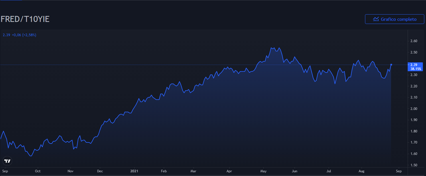Click the Dec label on time axis
Viewport: 426px width, 176px height.
click(100, 171)
